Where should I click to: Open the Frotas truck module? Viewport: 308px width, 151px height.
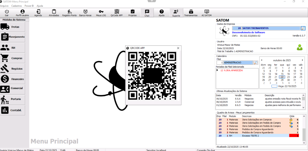13,27
